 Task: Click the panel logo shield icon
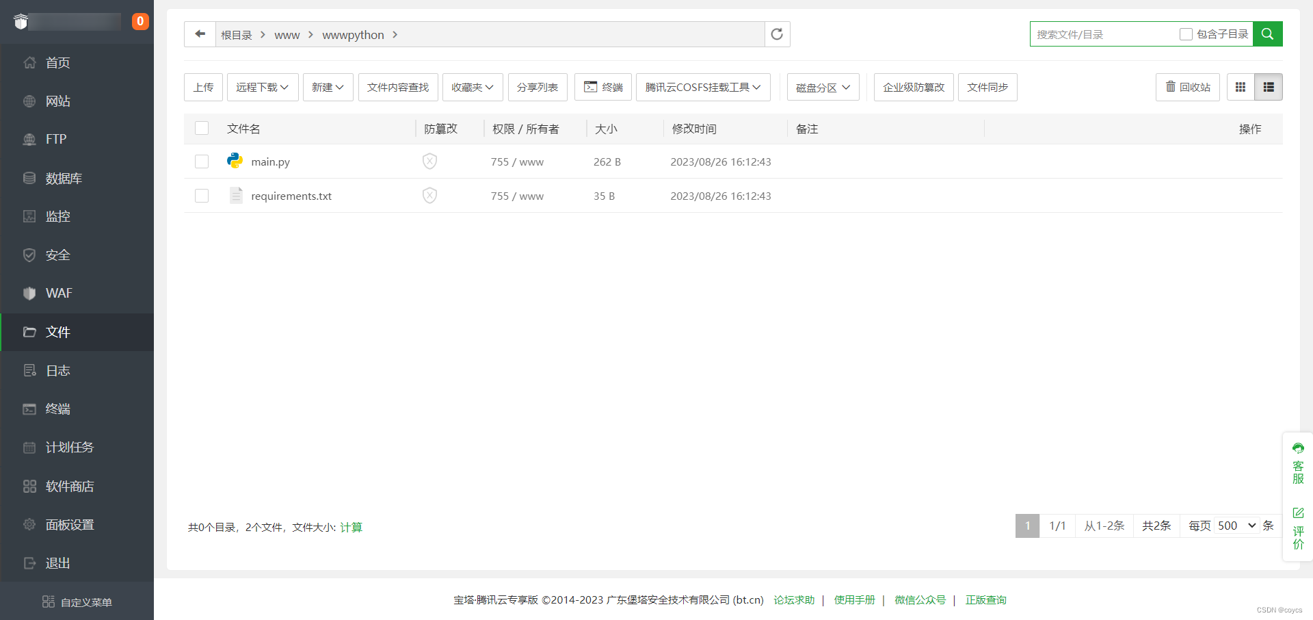tap(21, 21)
